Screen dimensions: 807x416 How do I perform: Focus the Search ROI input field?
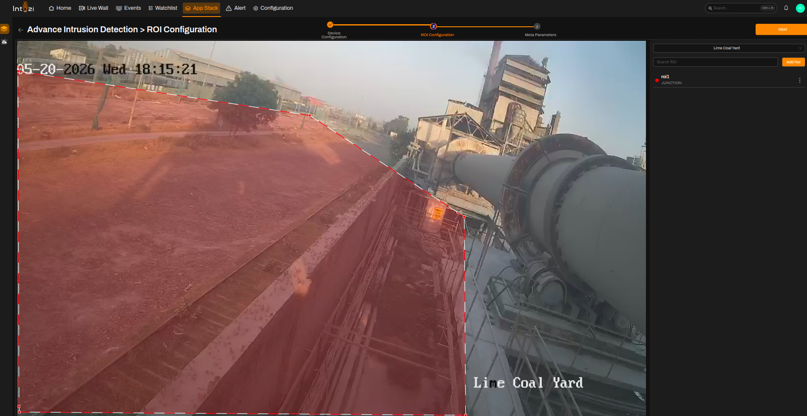(715, 62)
